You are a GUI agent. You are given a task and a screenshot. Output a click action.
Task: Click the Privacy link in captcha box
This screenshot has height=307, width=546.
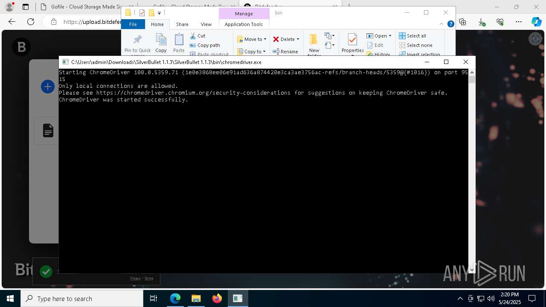click(x=135, y=278)
